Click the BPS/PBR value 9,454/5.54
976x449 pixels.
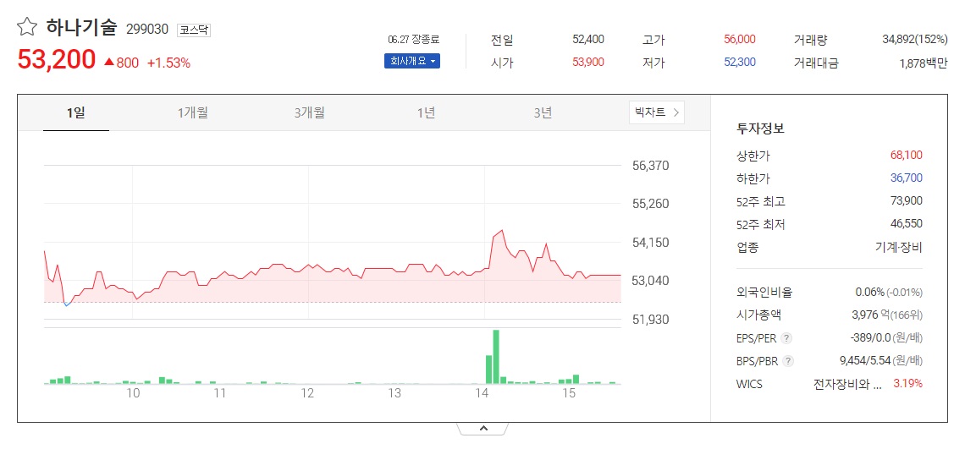point(866,361)
